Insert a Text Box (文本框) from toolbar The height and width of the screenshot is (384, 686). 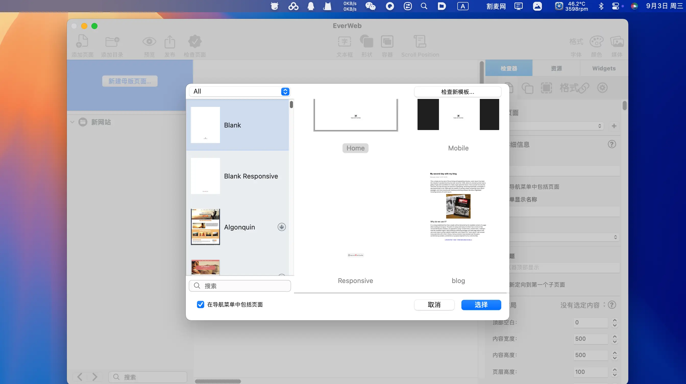(344, 42)
